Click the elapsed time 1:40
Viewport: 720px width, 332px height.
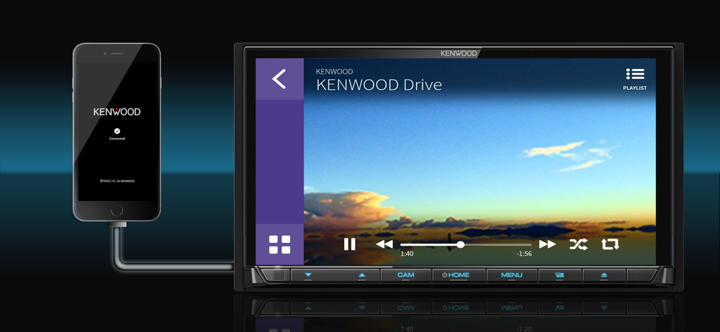point(407,254)
